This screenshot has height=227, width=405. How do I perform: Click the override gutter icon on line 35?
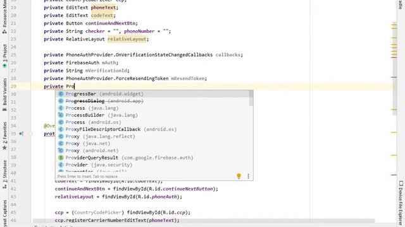coord(21,134)
